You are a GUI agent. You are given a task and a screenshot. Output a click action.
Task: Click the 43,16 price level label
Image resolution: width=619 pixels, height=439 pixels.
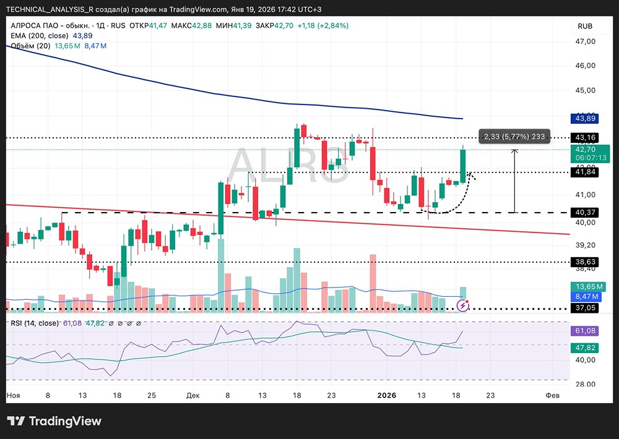coord(585,138)
